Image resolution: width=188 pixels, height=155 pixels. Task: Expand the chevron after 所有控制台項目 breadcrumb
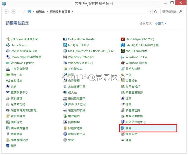coord(73,11)
